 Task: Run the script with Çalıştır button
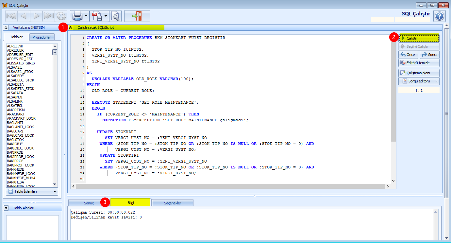click(x=419, y=38)
